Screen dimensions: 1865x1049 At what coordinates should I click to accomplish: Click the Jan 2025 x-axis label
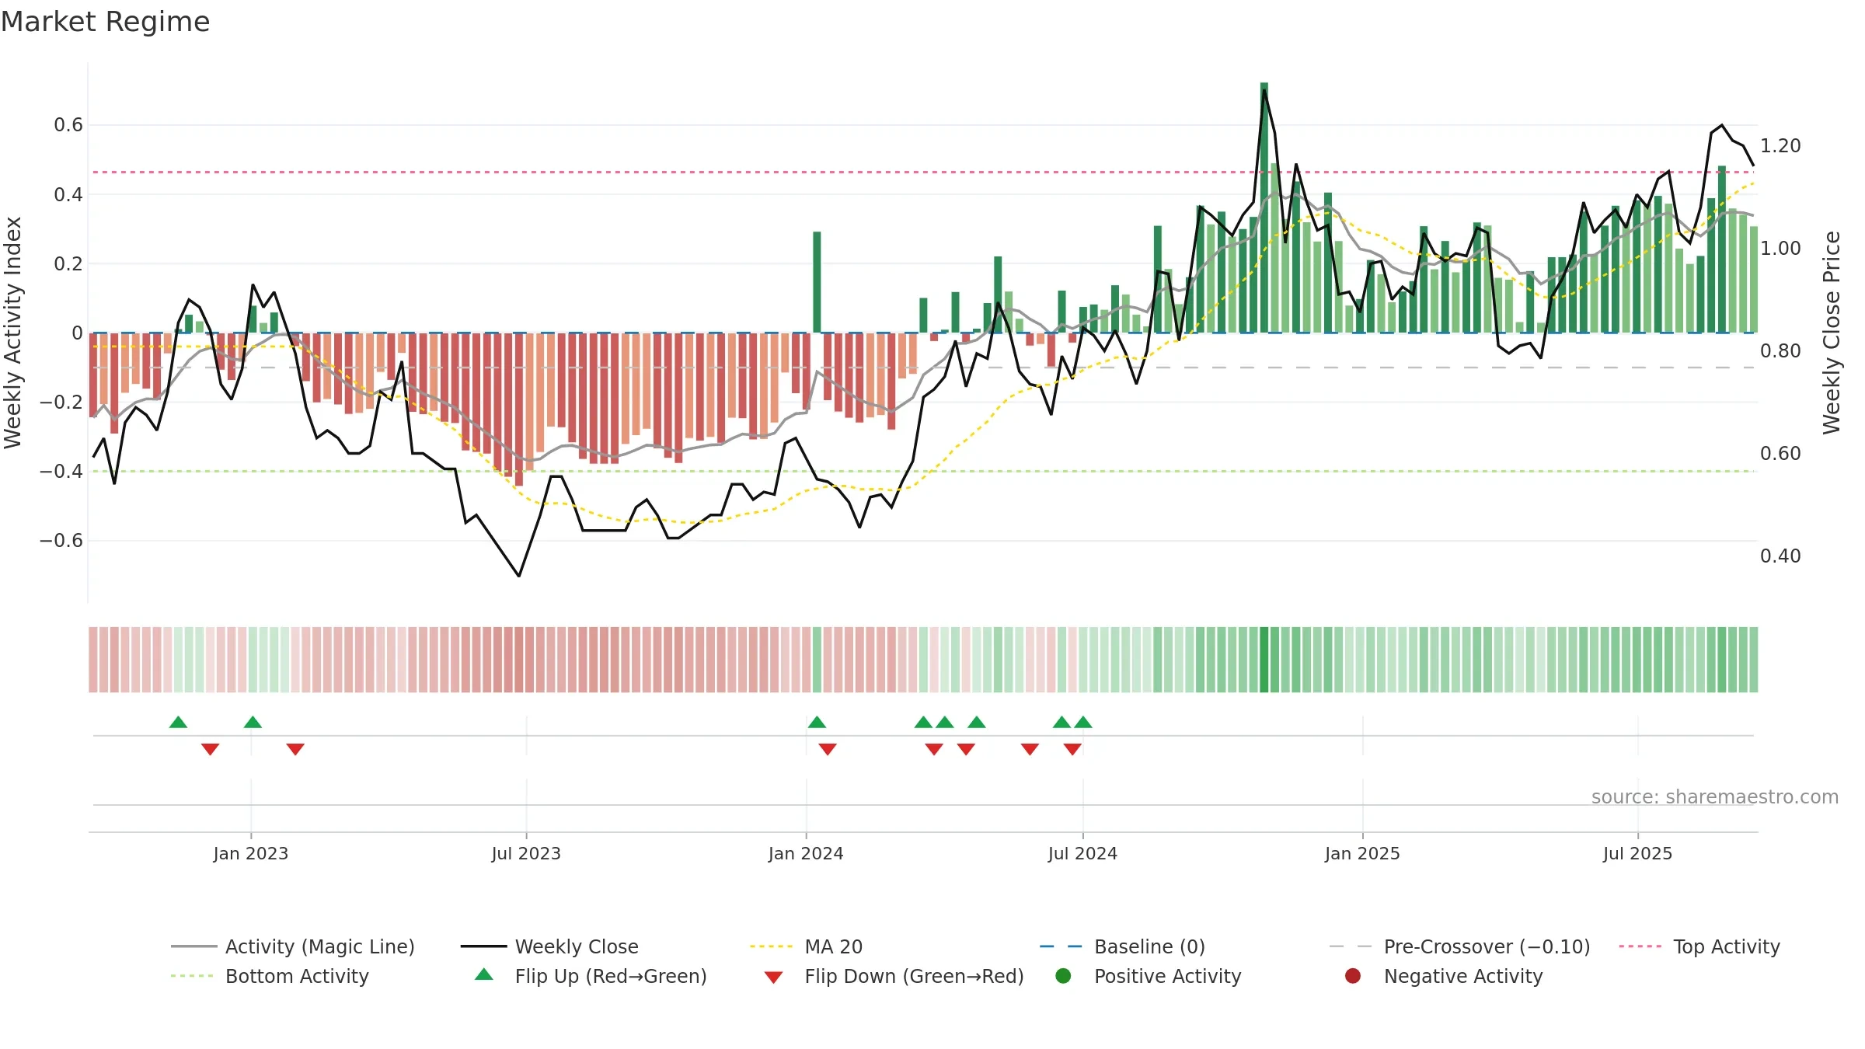coord(1362,853)
